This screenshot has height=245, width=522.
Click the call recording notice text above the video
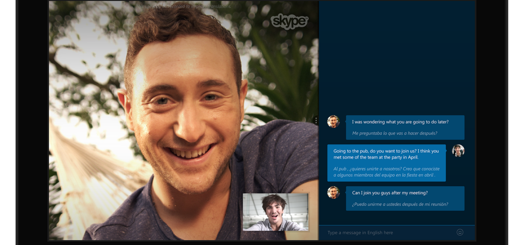tap(183, 7)
